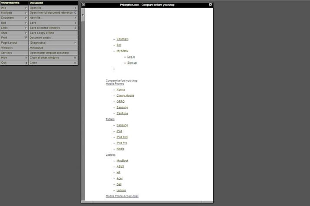Screen dimensions: 310x206
Task: Click the Document submenu title bar
Action: [x=53, y=3]
